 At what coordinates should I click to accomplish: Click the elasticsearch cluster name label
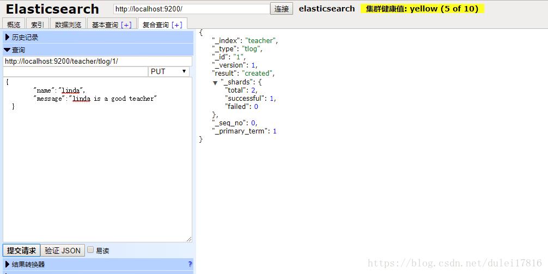click(327, 9)
